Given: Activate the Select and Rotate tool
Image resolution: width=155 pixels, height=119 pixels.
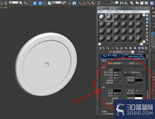Looking at the screenshot, I should [45, 3].
